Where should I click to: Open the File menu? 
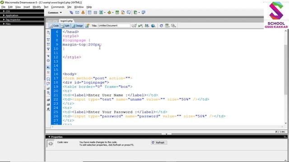(x=3, y=7)
